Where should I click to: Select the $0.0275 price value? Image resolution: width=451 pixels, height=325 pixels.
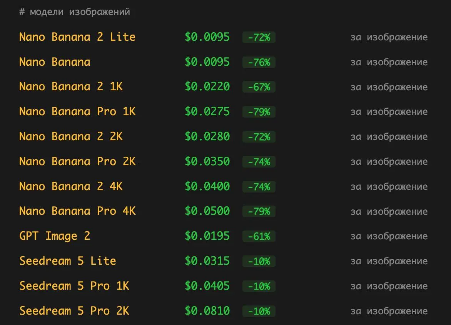pos(207,112)
